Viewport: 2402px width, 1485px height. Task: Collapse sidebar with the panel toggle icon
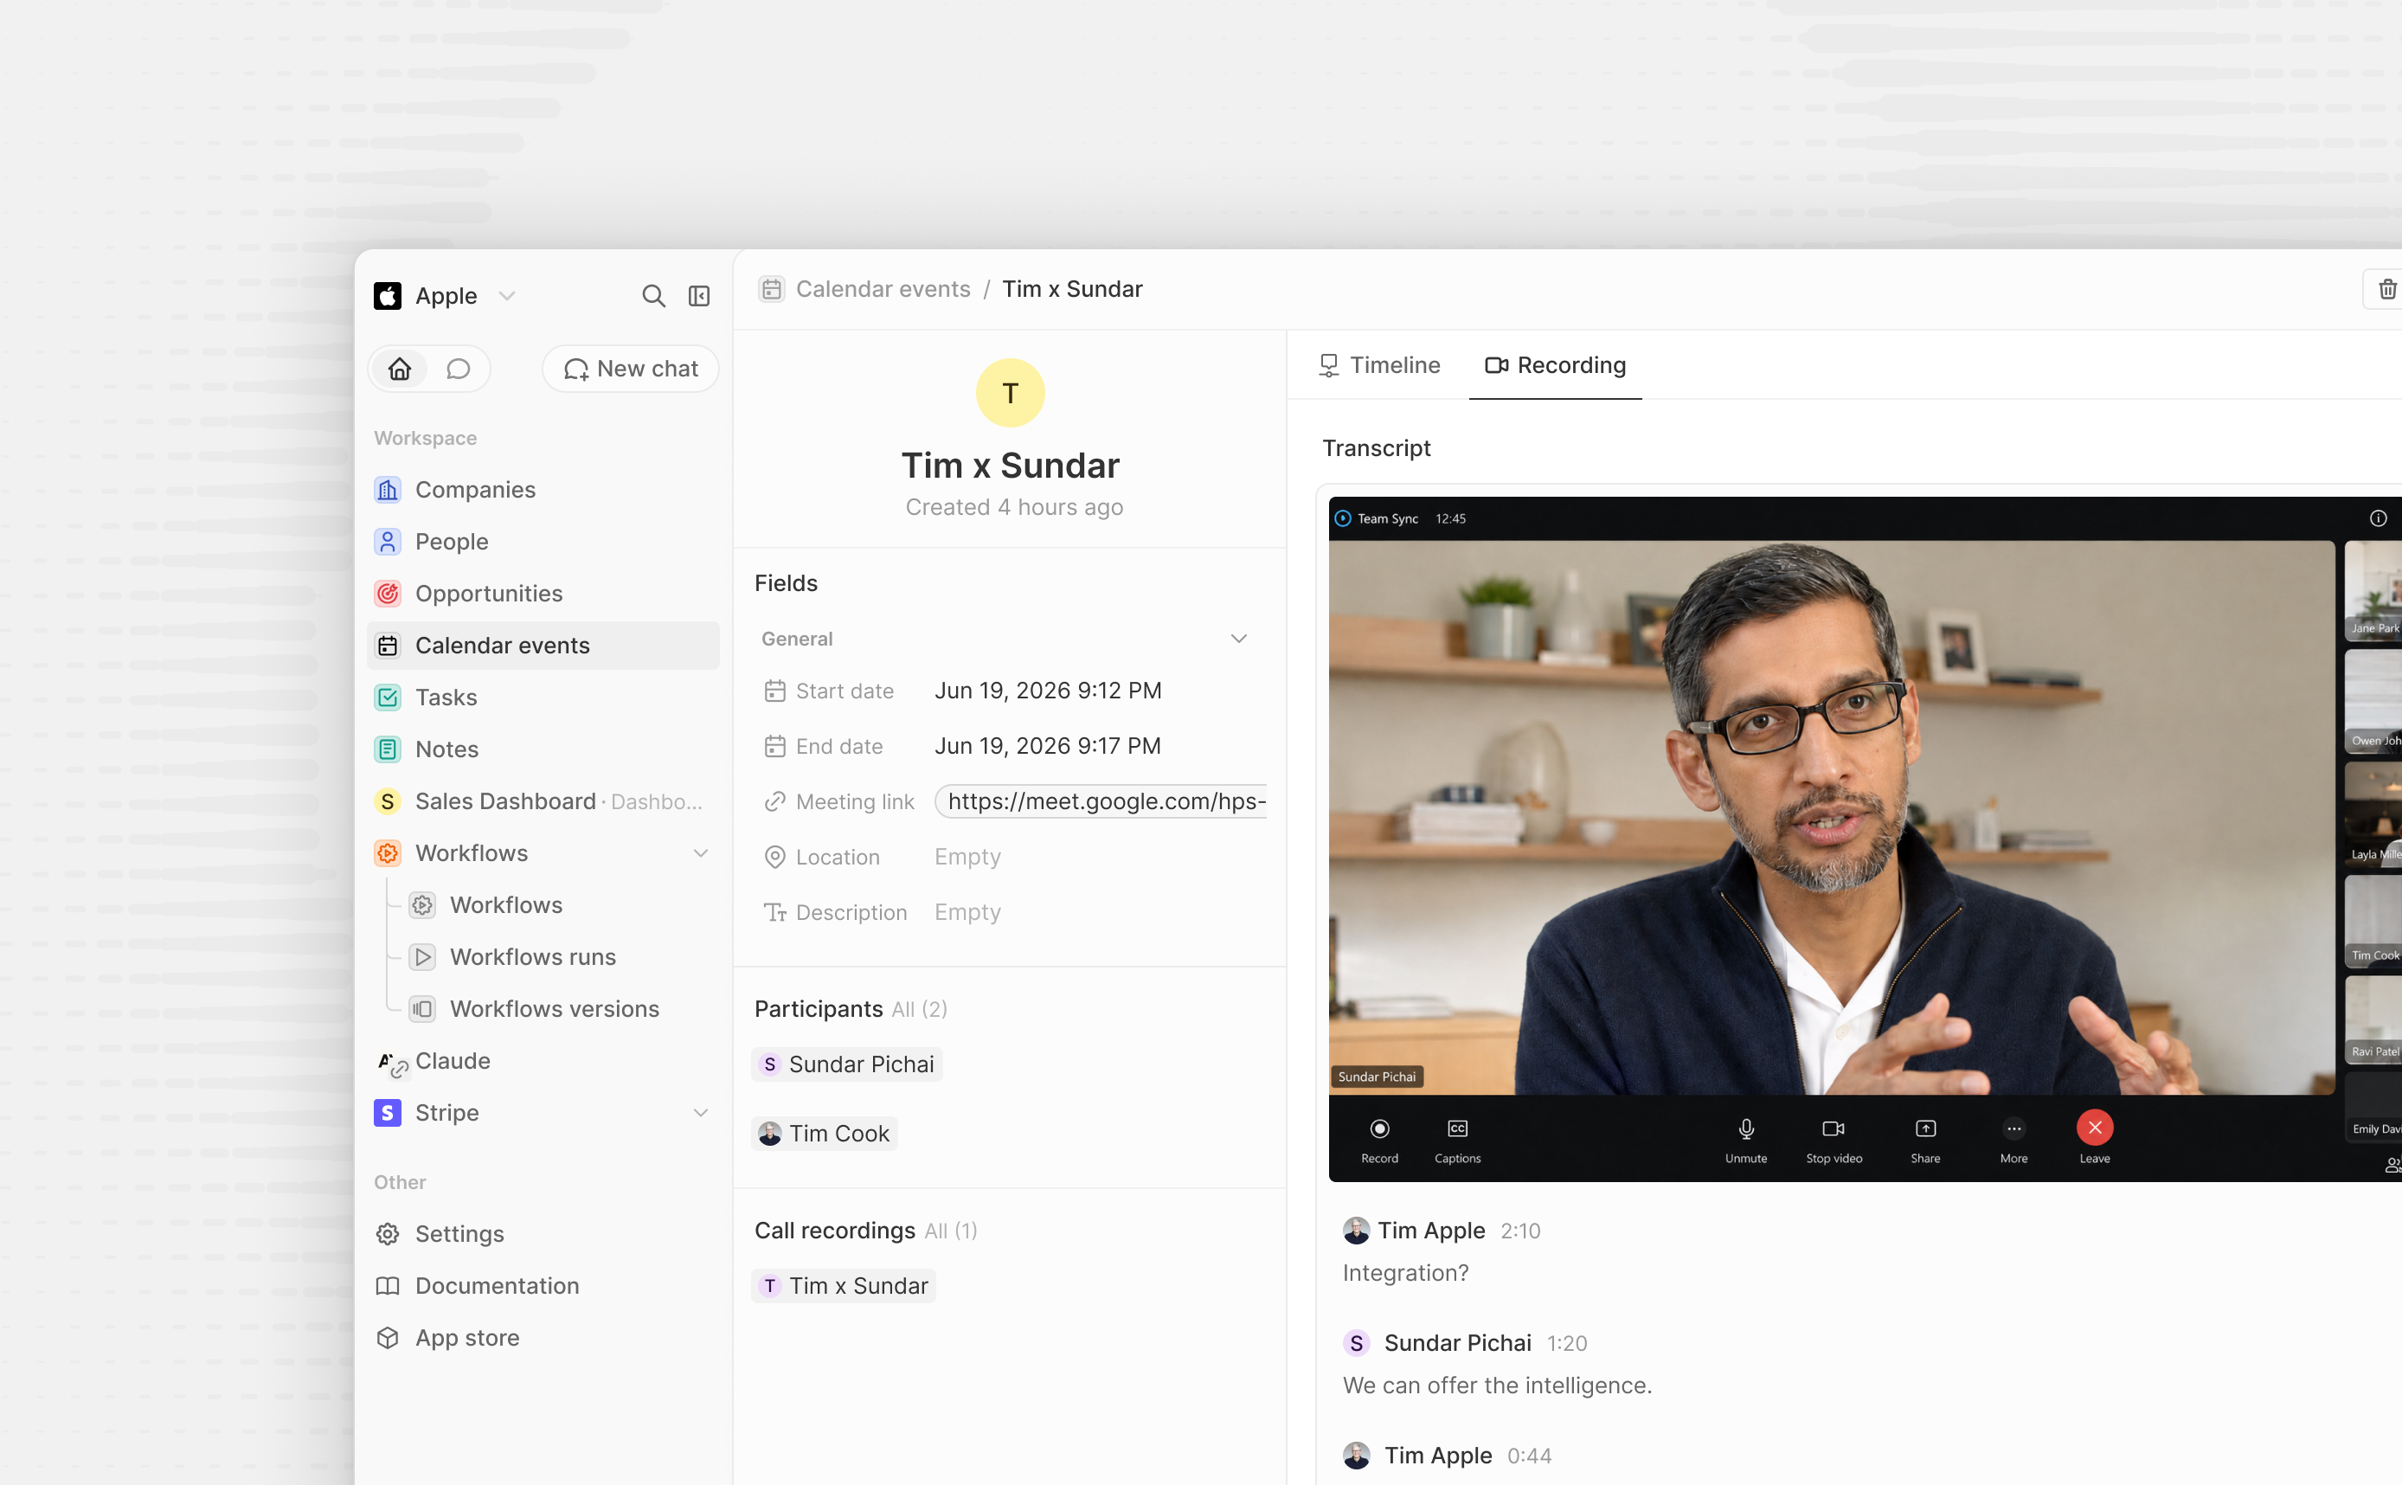[699, 296]
